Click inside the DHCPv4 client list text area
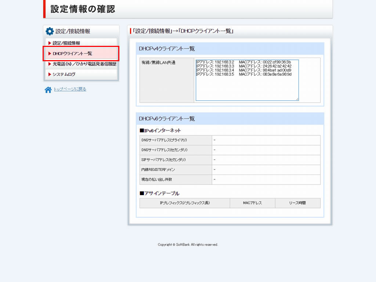 (247, 80)
